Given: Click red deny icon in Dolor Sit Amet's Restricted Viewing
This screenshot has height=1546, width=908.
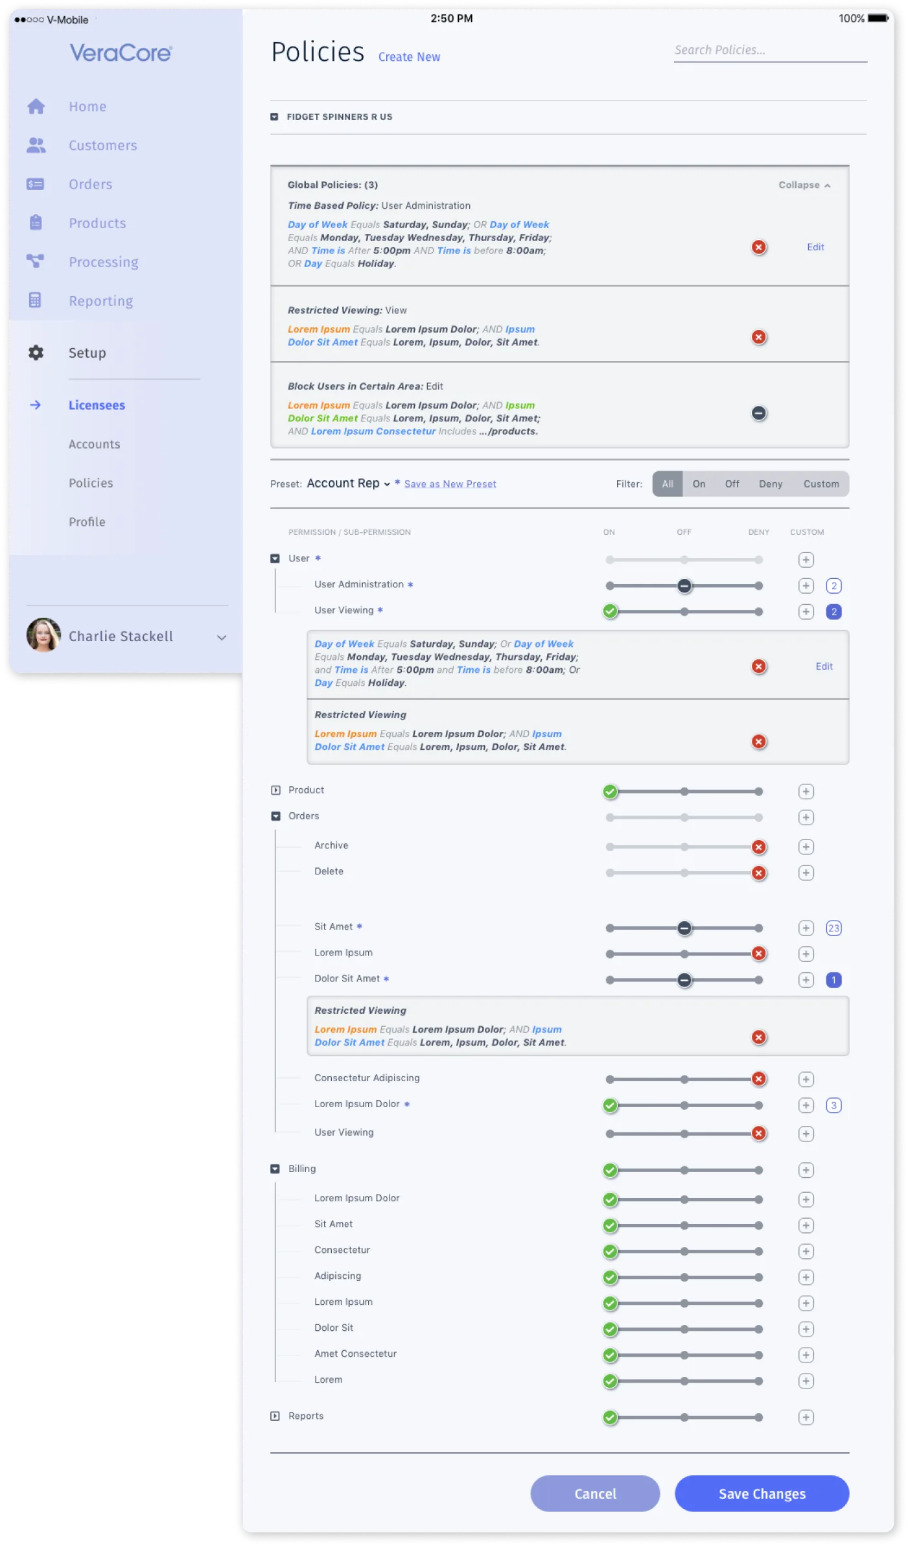Looking at the screenshot, I should tap(759, 1037).
